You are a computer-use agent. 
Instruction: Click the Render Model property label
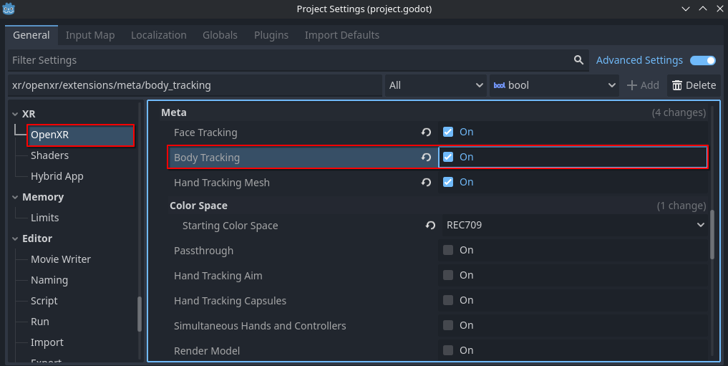point(207,351)
